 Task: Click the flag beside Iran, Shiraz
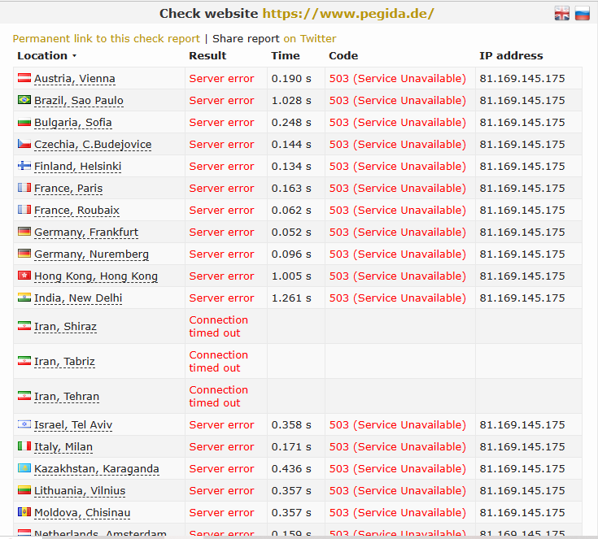click(x=24, y=326)
